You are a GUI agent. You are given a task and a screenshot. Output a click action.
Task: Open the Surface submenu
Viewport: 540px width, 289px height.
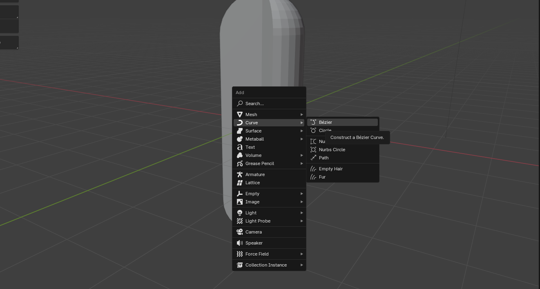click(269, 131)
